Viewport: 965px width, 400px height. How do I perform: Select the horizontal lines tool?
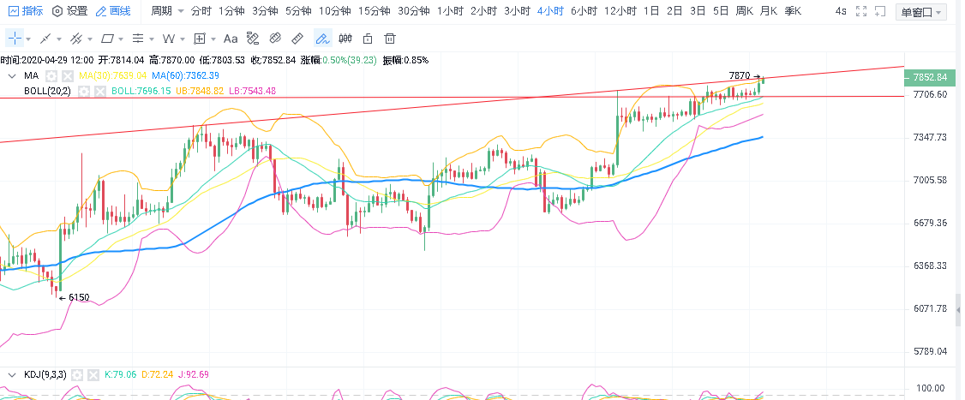coord(138,39)
